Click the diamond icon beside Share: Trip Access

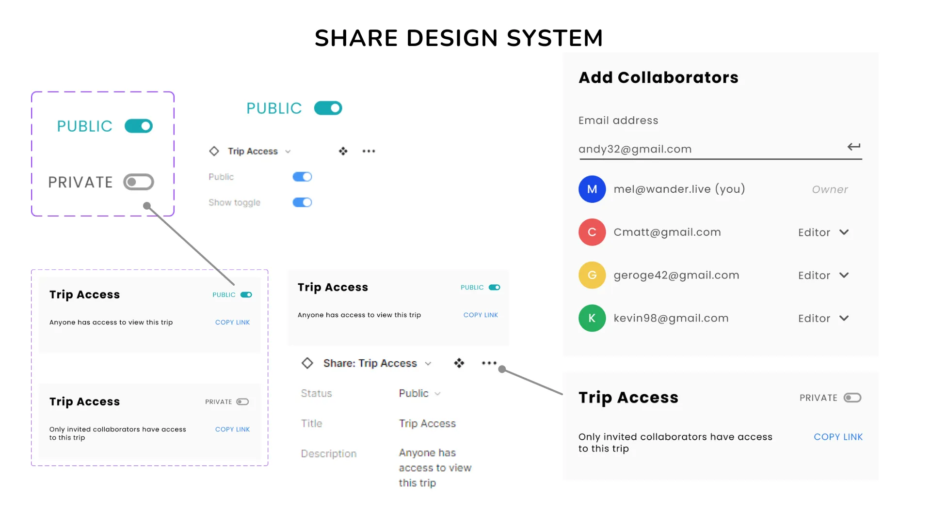(x=307, y=363)
